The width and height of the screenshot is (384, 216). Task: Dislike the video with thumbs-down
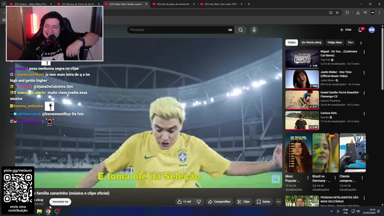click(x=199, y=202)
